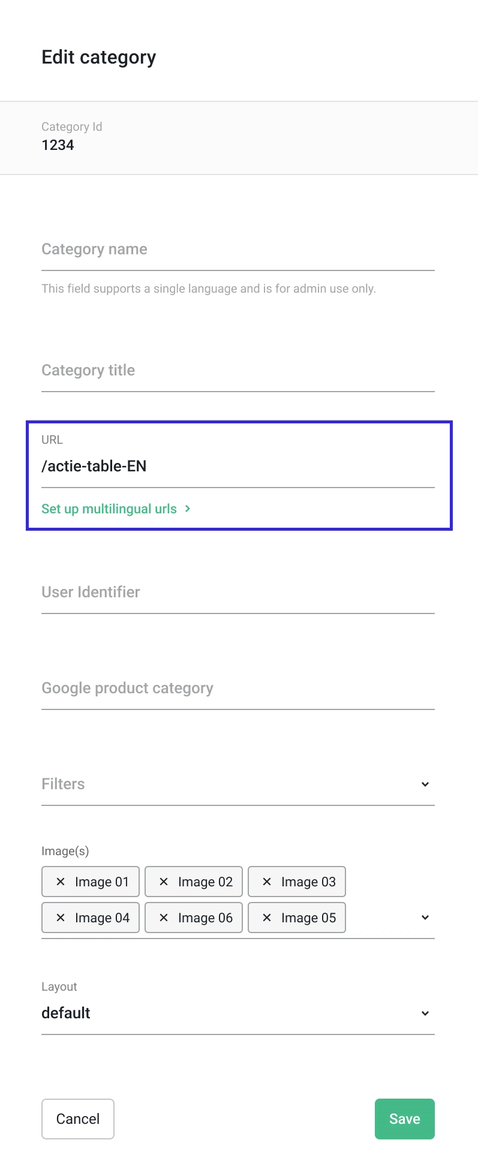Remove the Image 03 chip

tap(267, 882)
